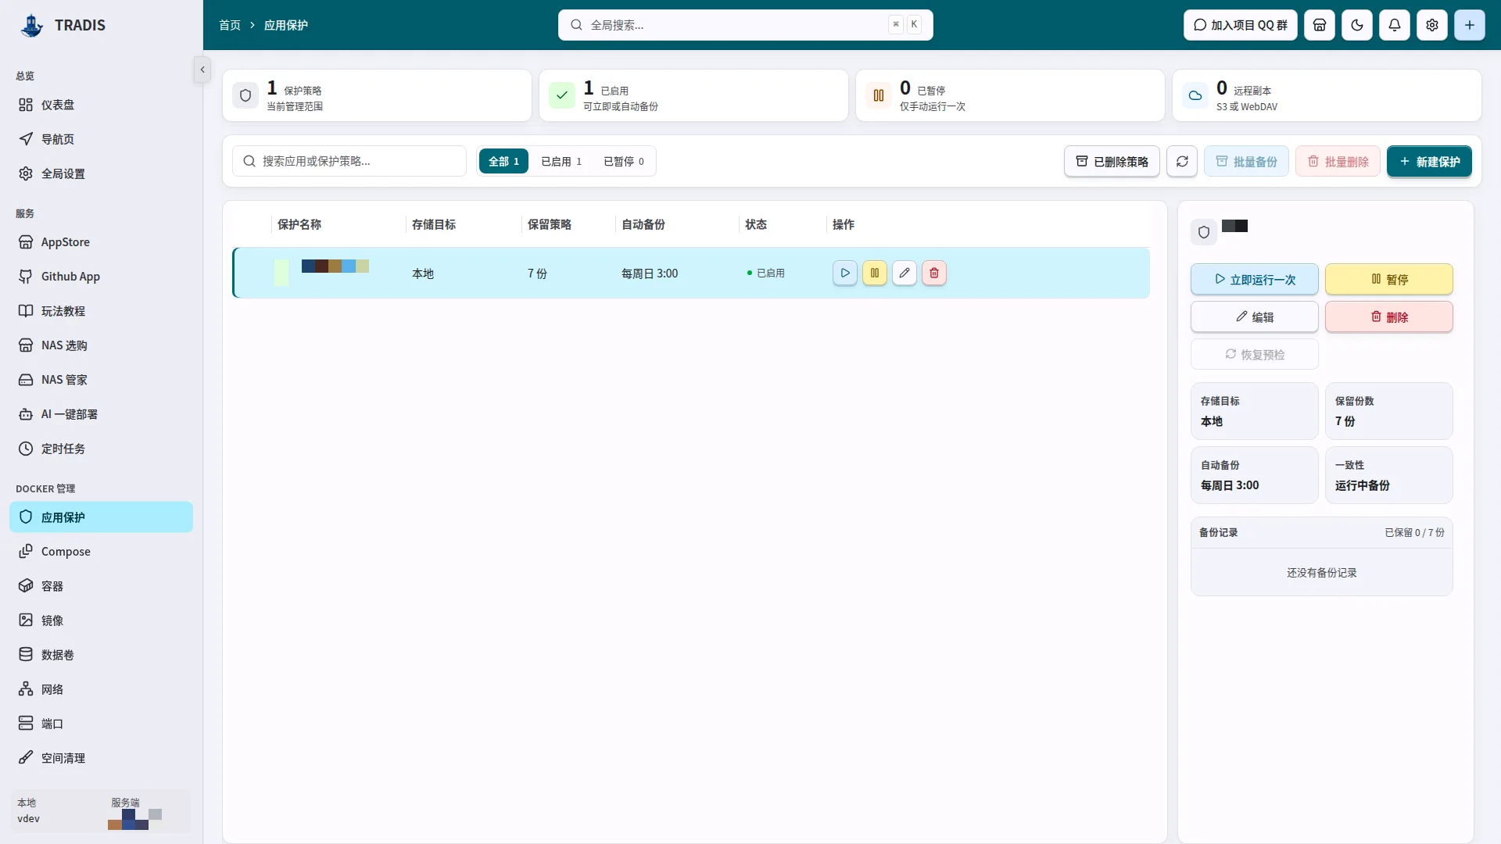1501x844 pixels.
Task: Open 全局设置 in the sidebar
Action: [102, 173]
